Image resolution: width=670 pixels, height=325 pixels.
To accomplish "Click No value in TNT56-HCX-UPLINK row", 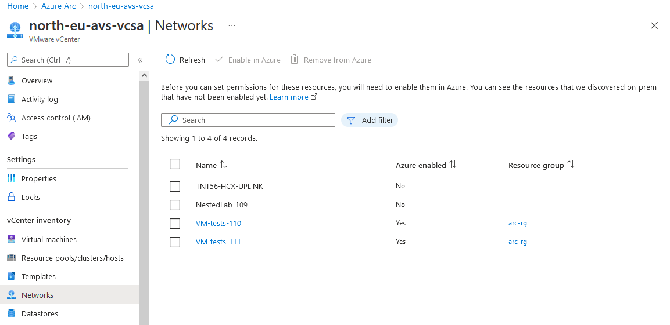I will [x=400, y=186].
